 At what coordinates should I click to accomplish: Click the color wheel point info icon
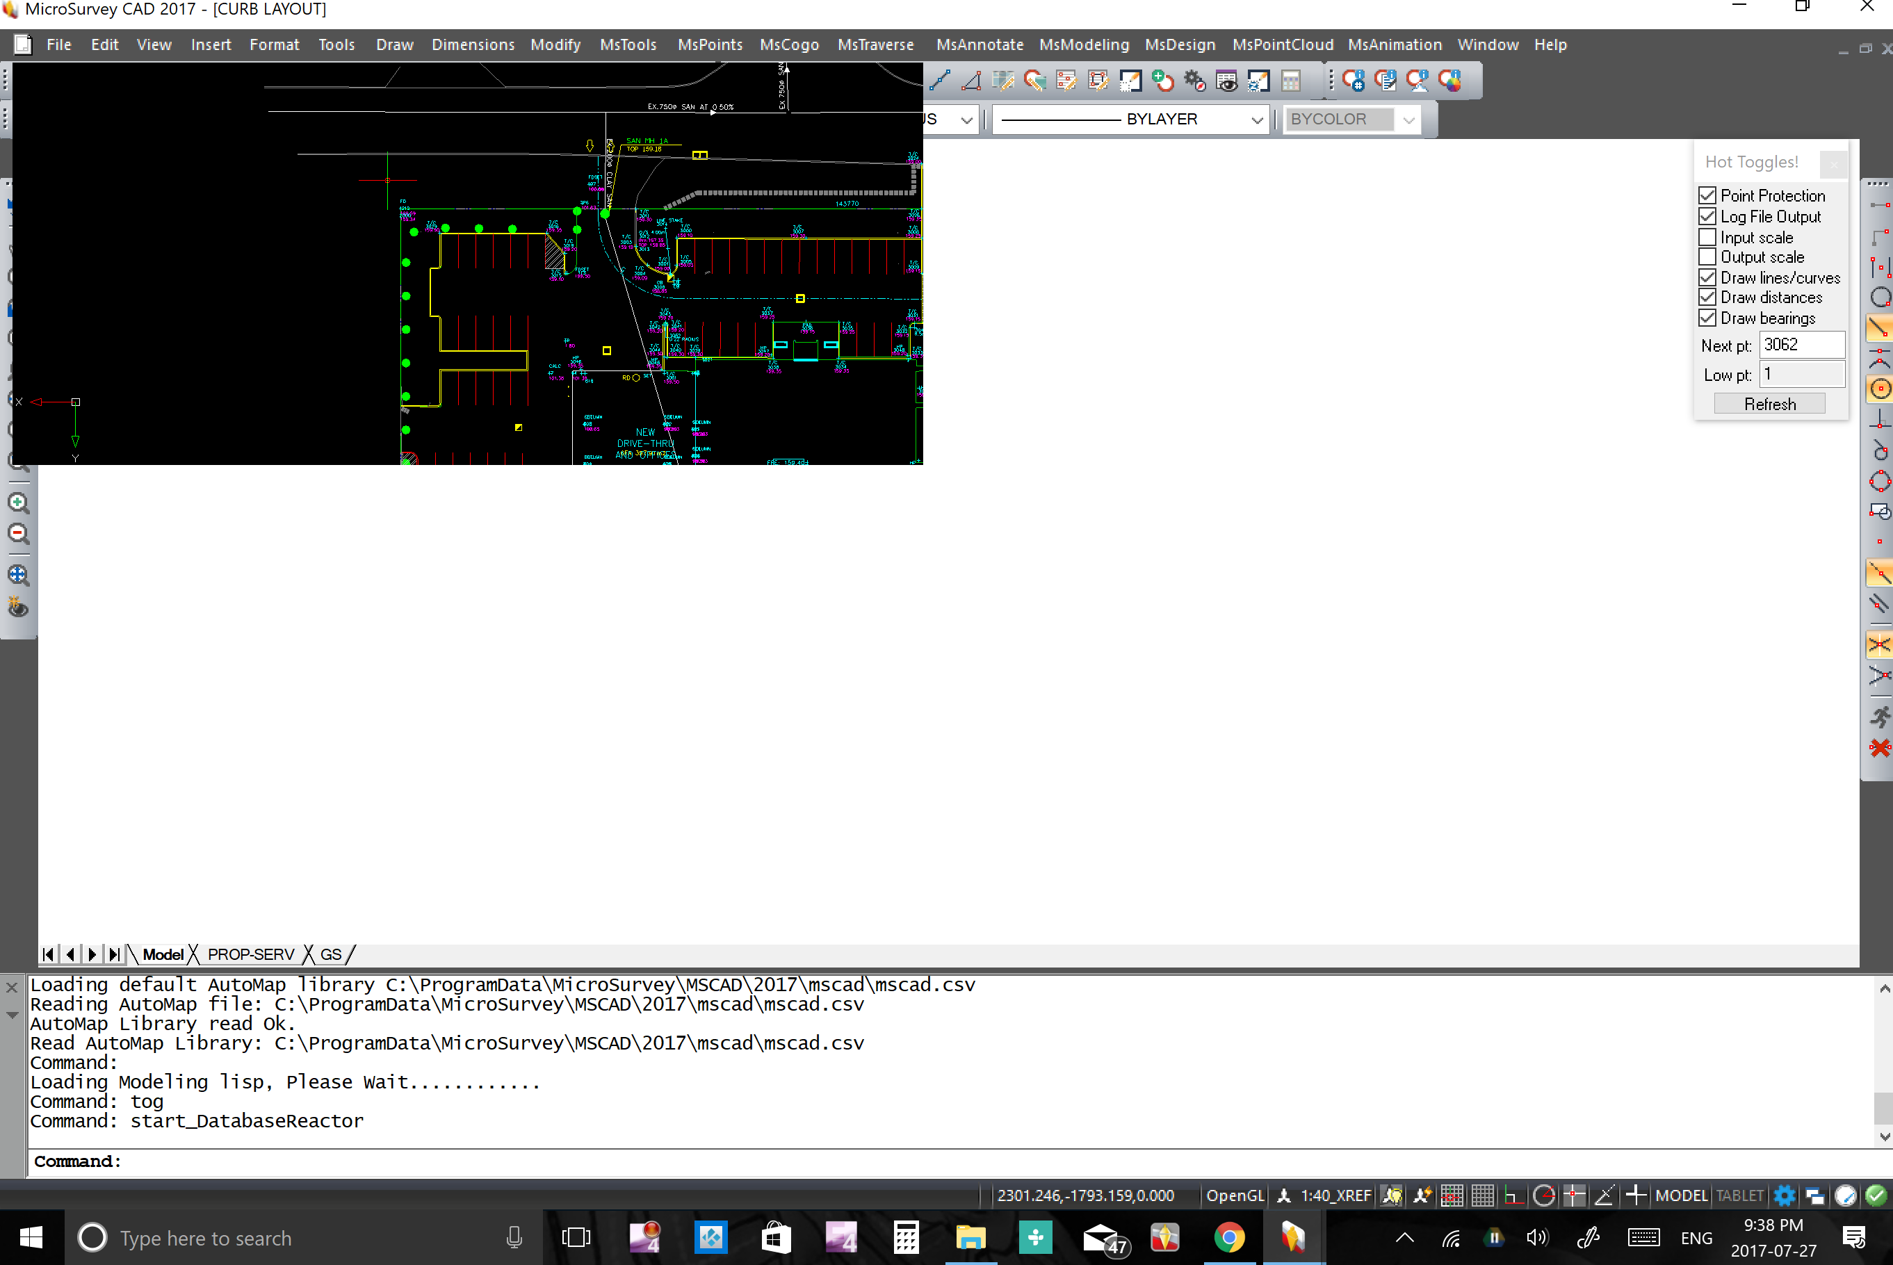pyautogui.click(x=1450, y=81)
